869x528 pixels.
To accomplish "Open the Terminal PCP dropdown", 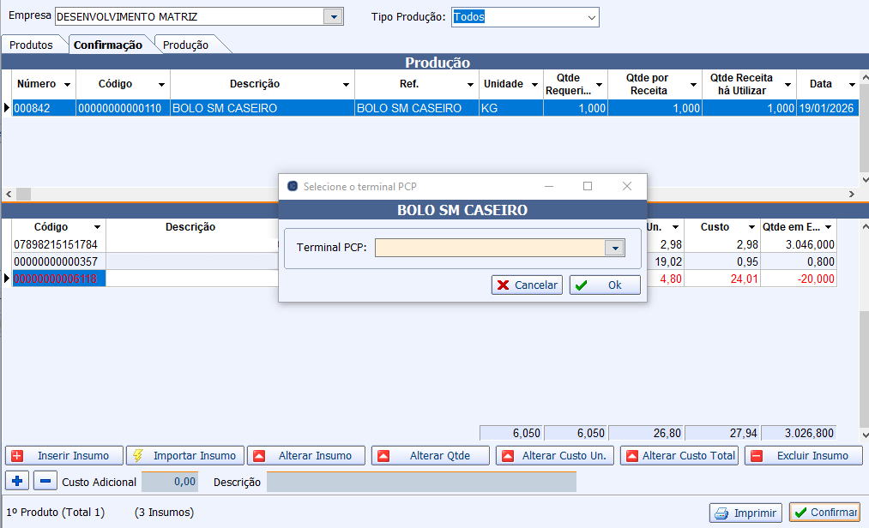I will pos(614,248).
